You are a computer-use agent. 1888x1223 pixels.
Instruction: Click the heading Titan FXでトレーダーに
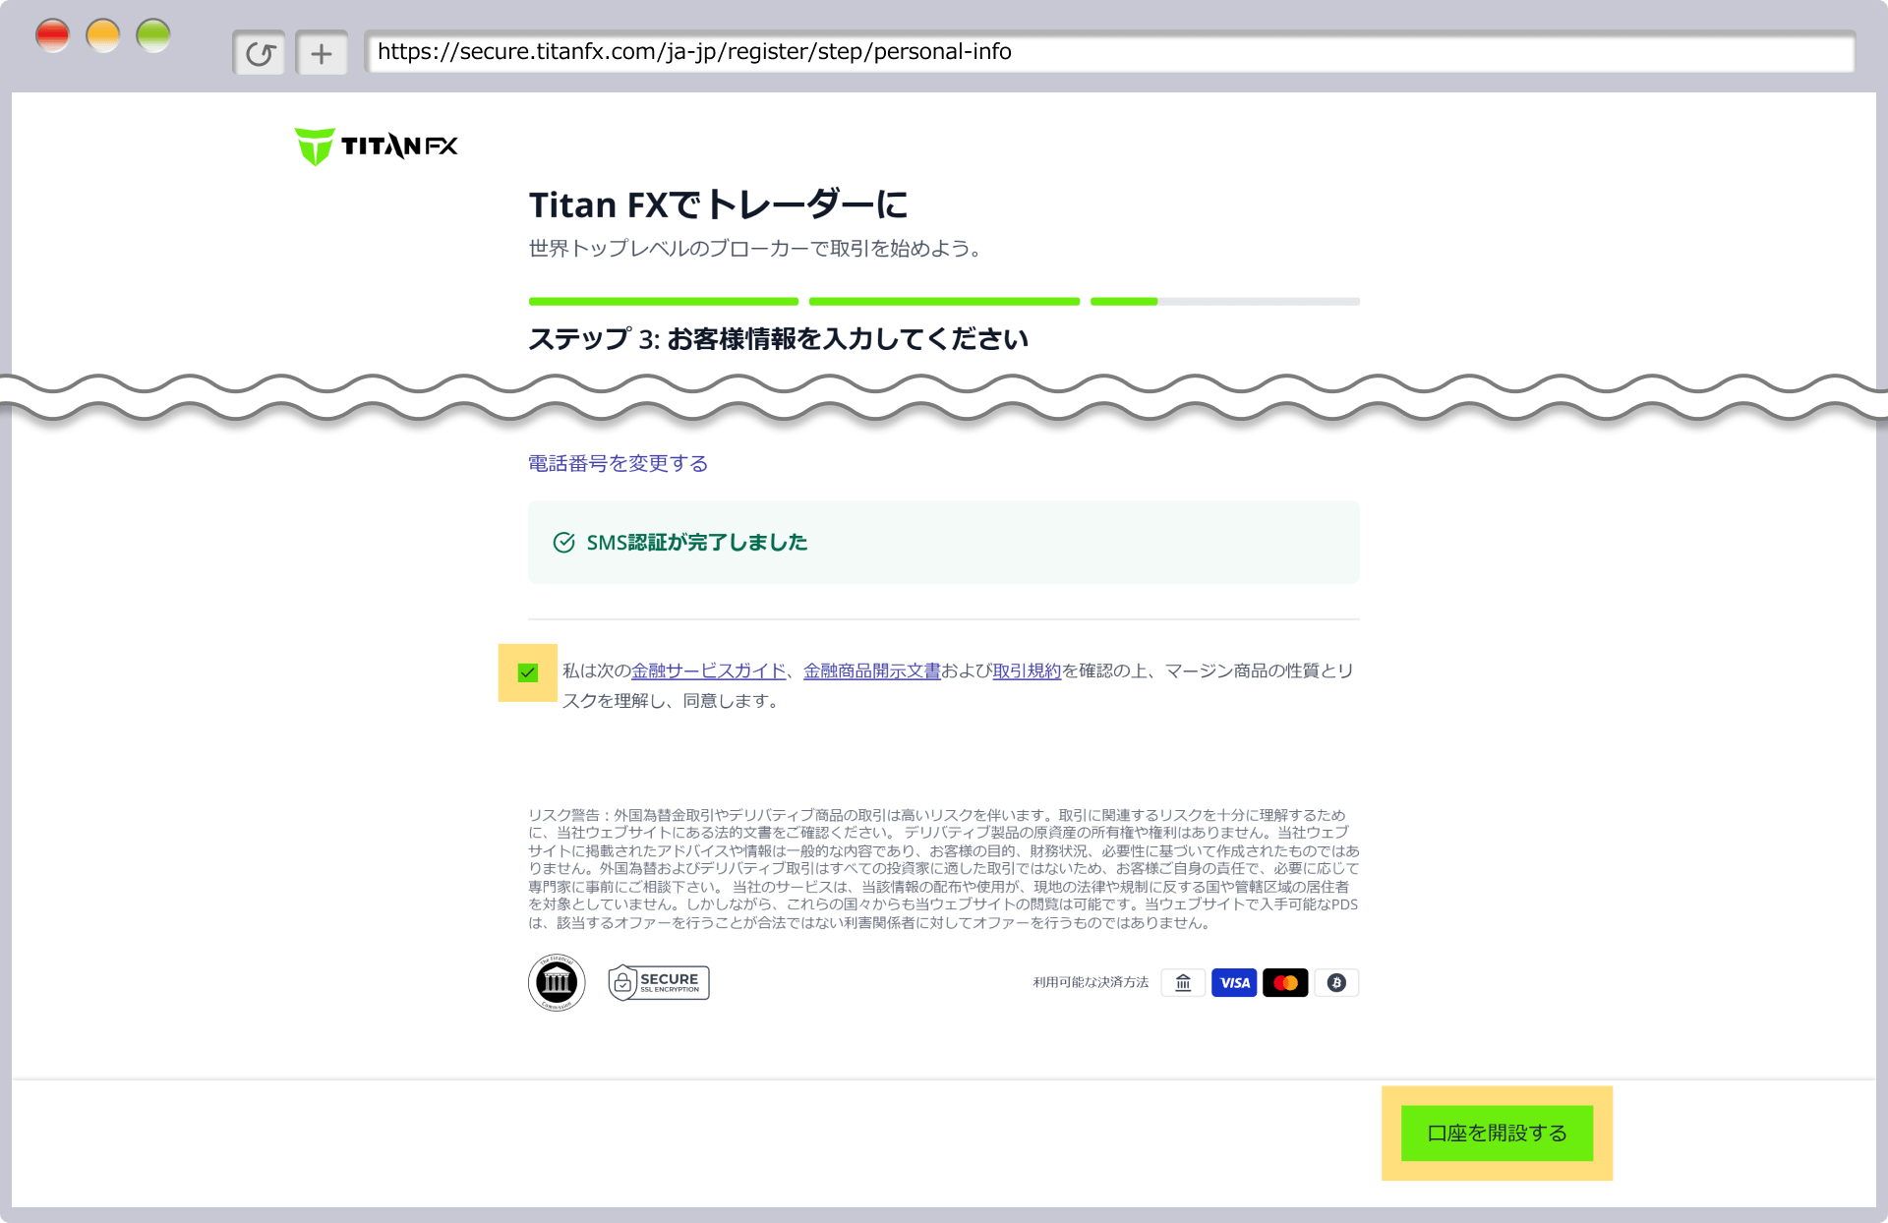coord(718,204)
